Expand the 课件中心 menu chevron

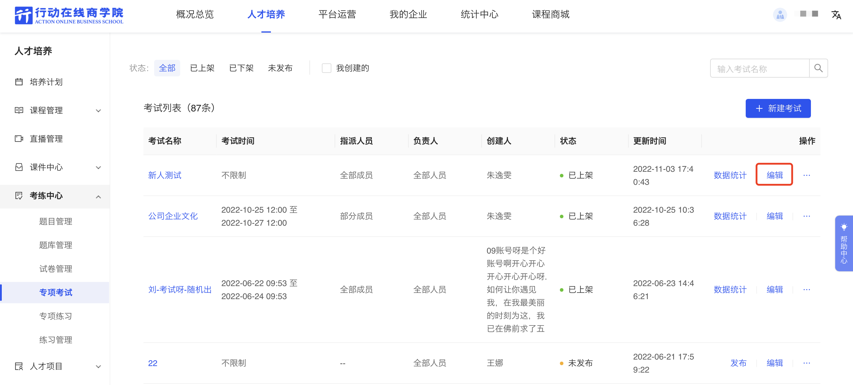click(x=98, y=167)
